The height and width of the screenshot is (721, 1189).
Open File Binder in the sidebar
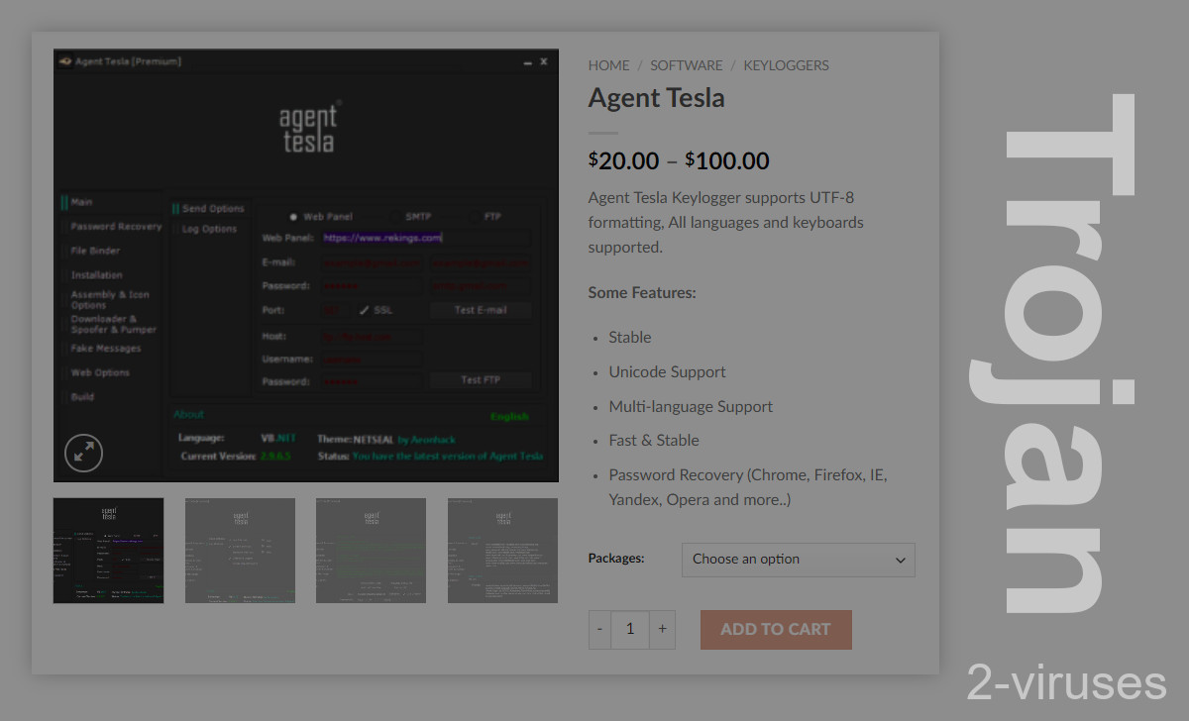click(x=95, y=251)
